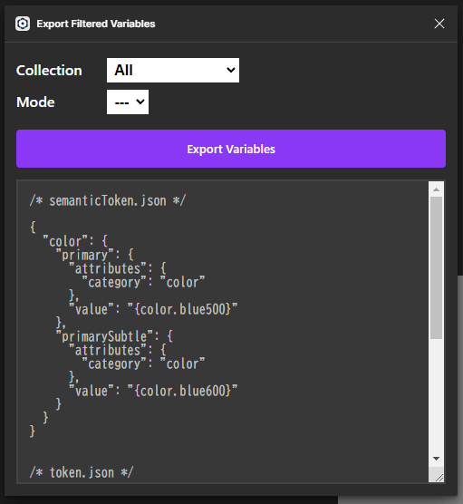Click the semanticToken.json comment line

click(x=108, y=200)
